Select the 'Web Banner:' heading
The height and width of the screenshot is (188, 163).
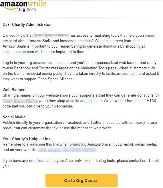click(x=14, y=90)
